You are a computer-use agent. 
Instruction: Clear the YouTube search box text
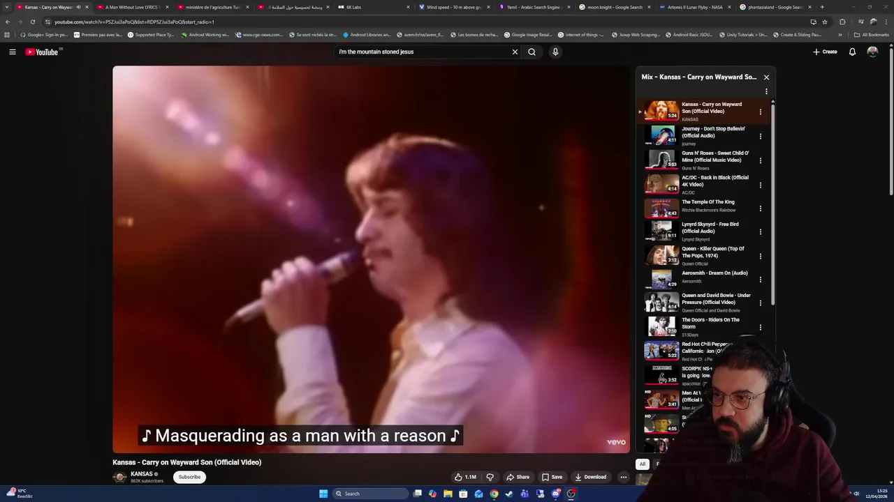point(515,52)
